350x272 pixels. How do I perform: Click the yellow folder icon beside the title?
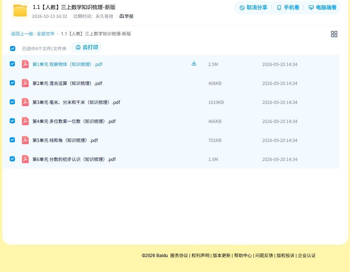[20, 10]
